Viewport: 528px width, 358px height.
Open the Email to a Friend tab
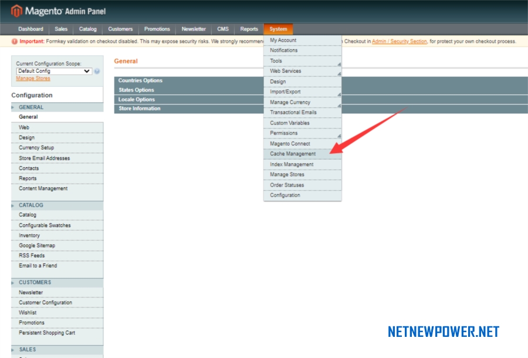click(57, 265)
